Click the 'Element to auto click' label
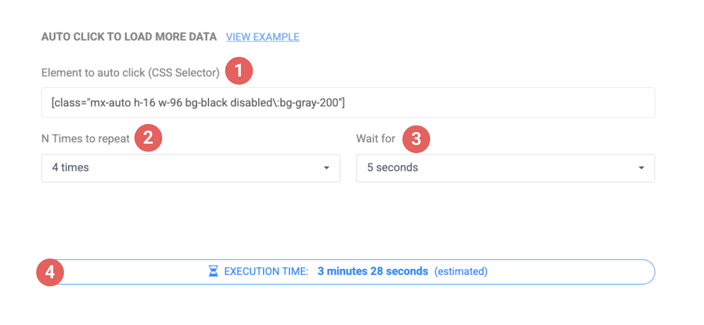The image size is (704, 325). coord(130,73)
